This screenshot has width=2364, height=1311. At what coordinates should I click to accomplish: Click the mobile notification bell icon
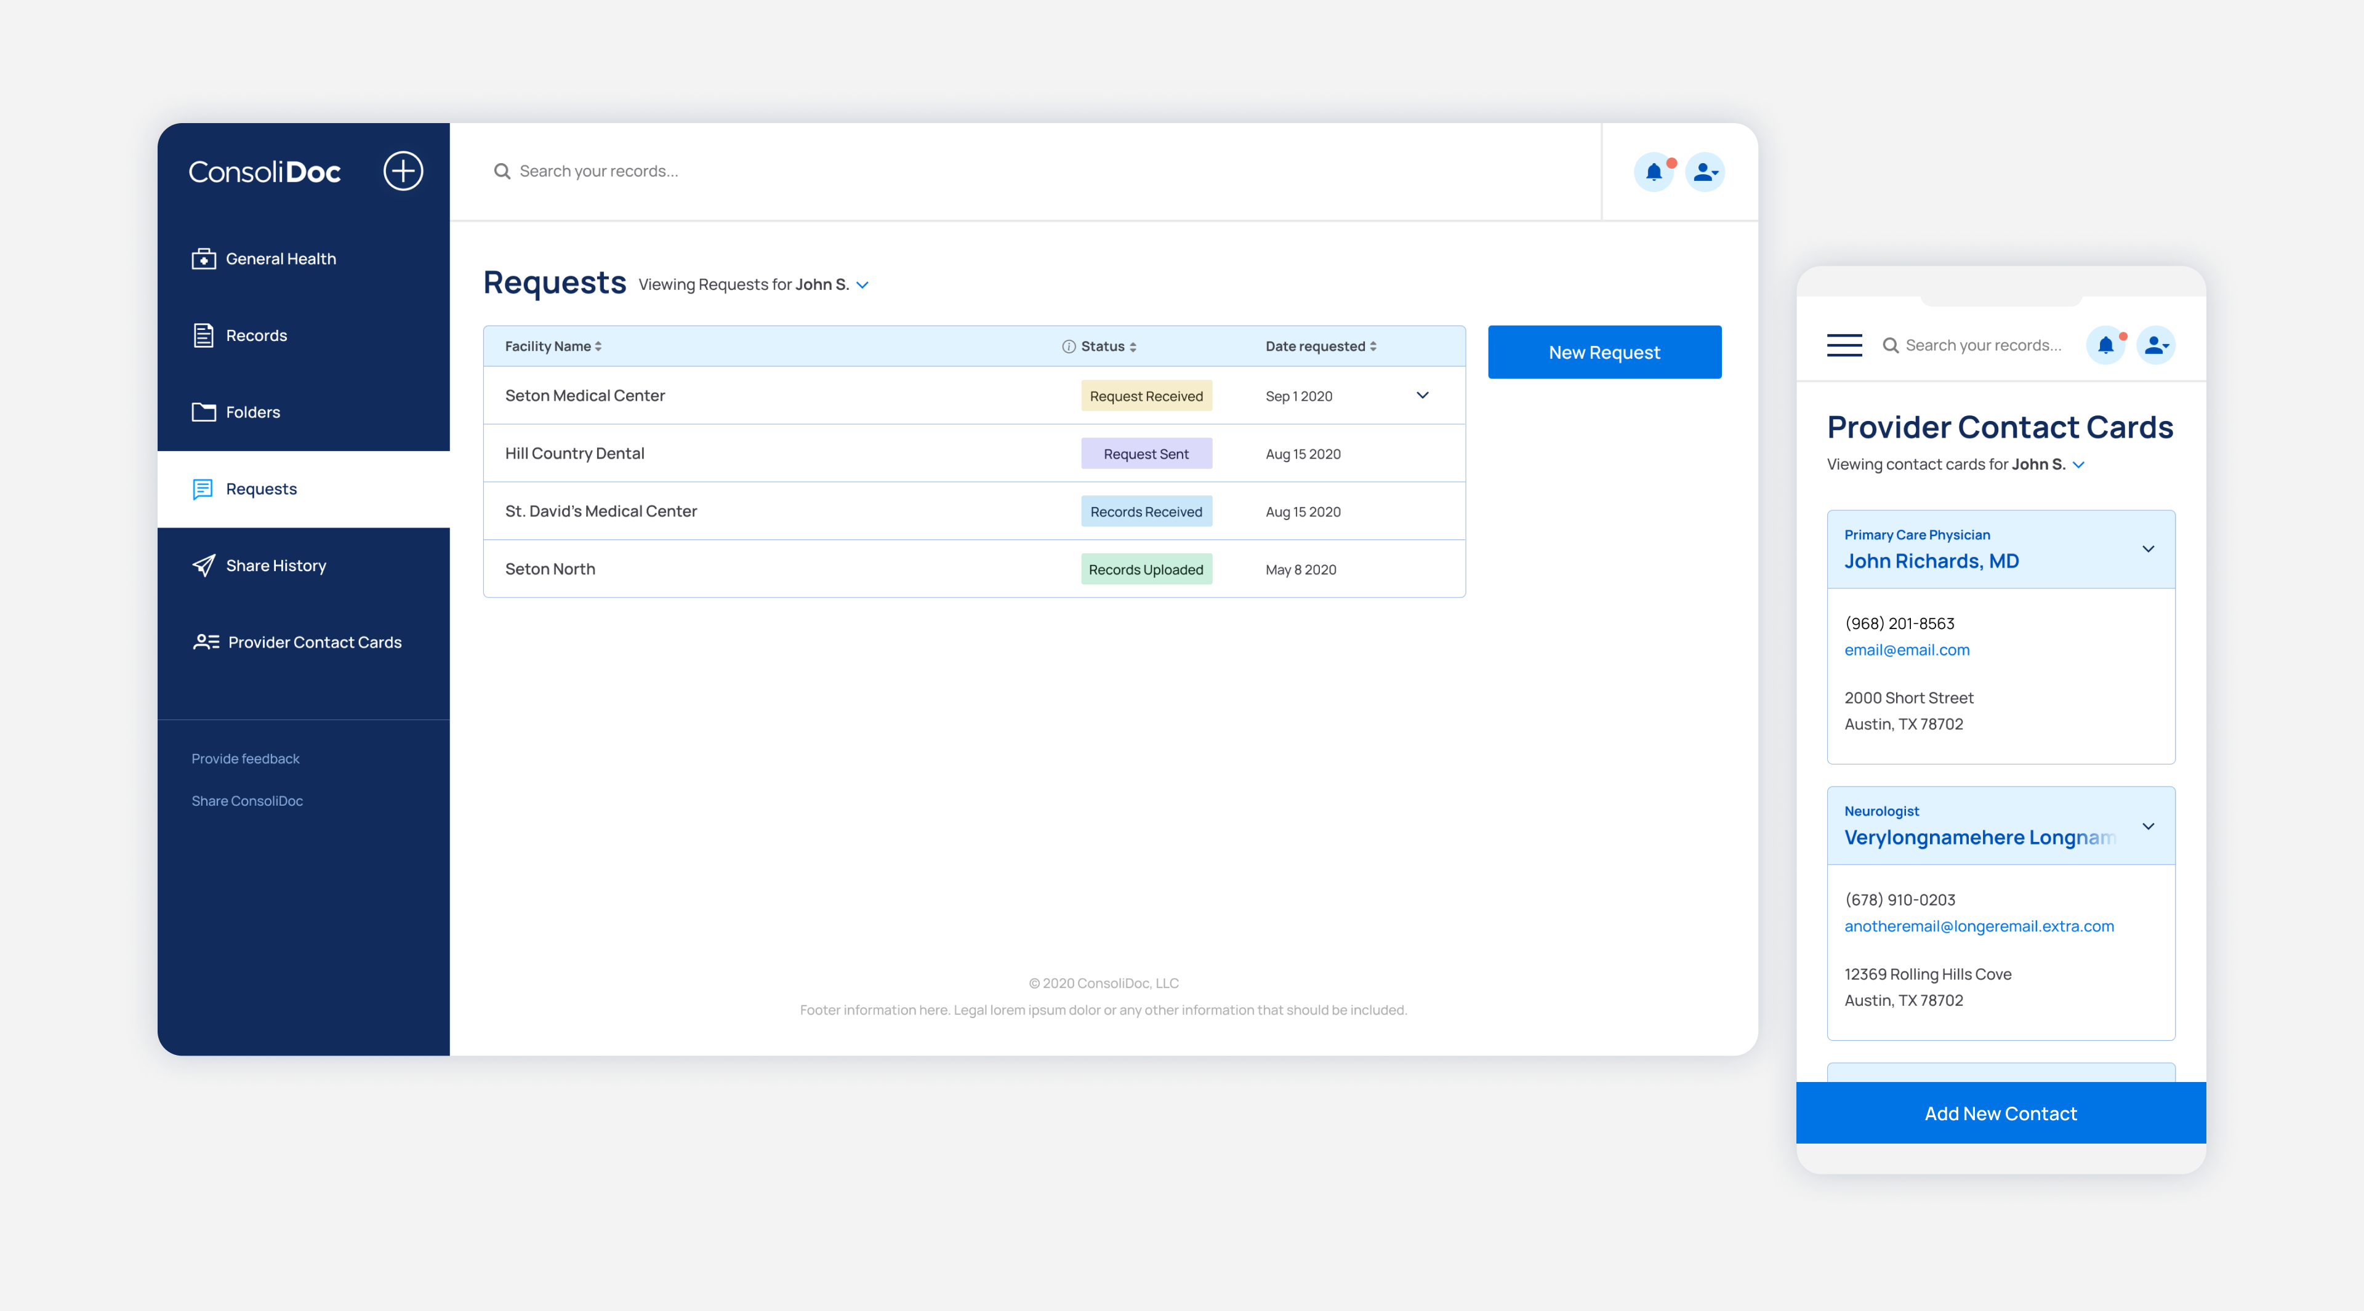pos(2106,345)
